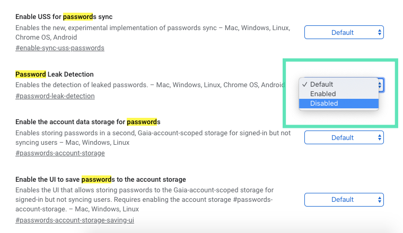Click the Password Leak Detection title
This screenshot has width=403, height=233.
coord(55,74)
